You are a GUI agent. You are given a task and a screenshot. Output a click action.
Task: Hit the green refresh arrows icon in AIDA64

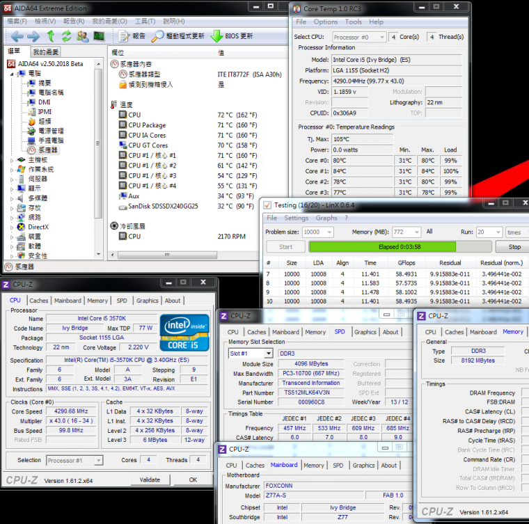pos(66,36)
